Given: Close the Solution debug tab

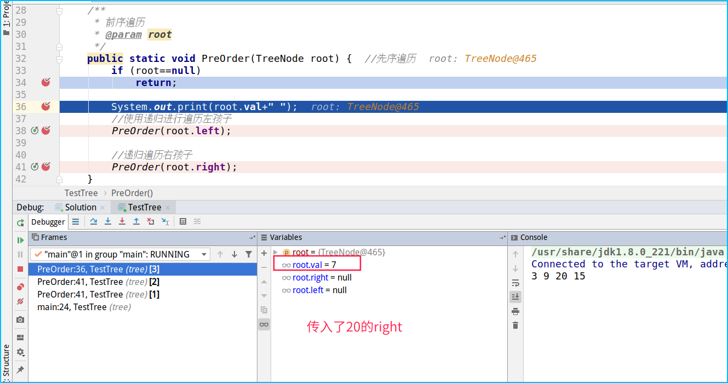Looking at the screenshot, I should 102,208.
